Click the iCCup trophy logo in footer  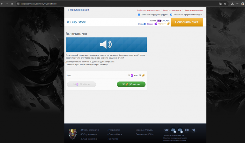tap(72, 134)
